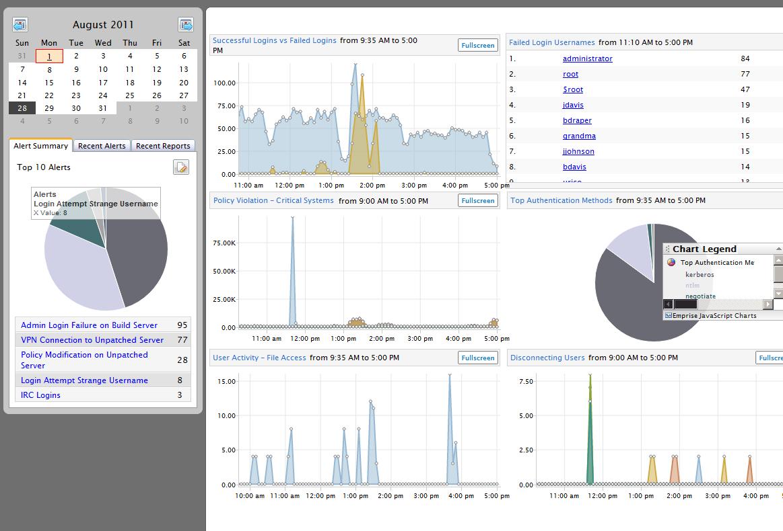Click the August 2011 calendar heading
Image resolution: width=783 pixels, height=531 pixels.
(x=103, y=24)
